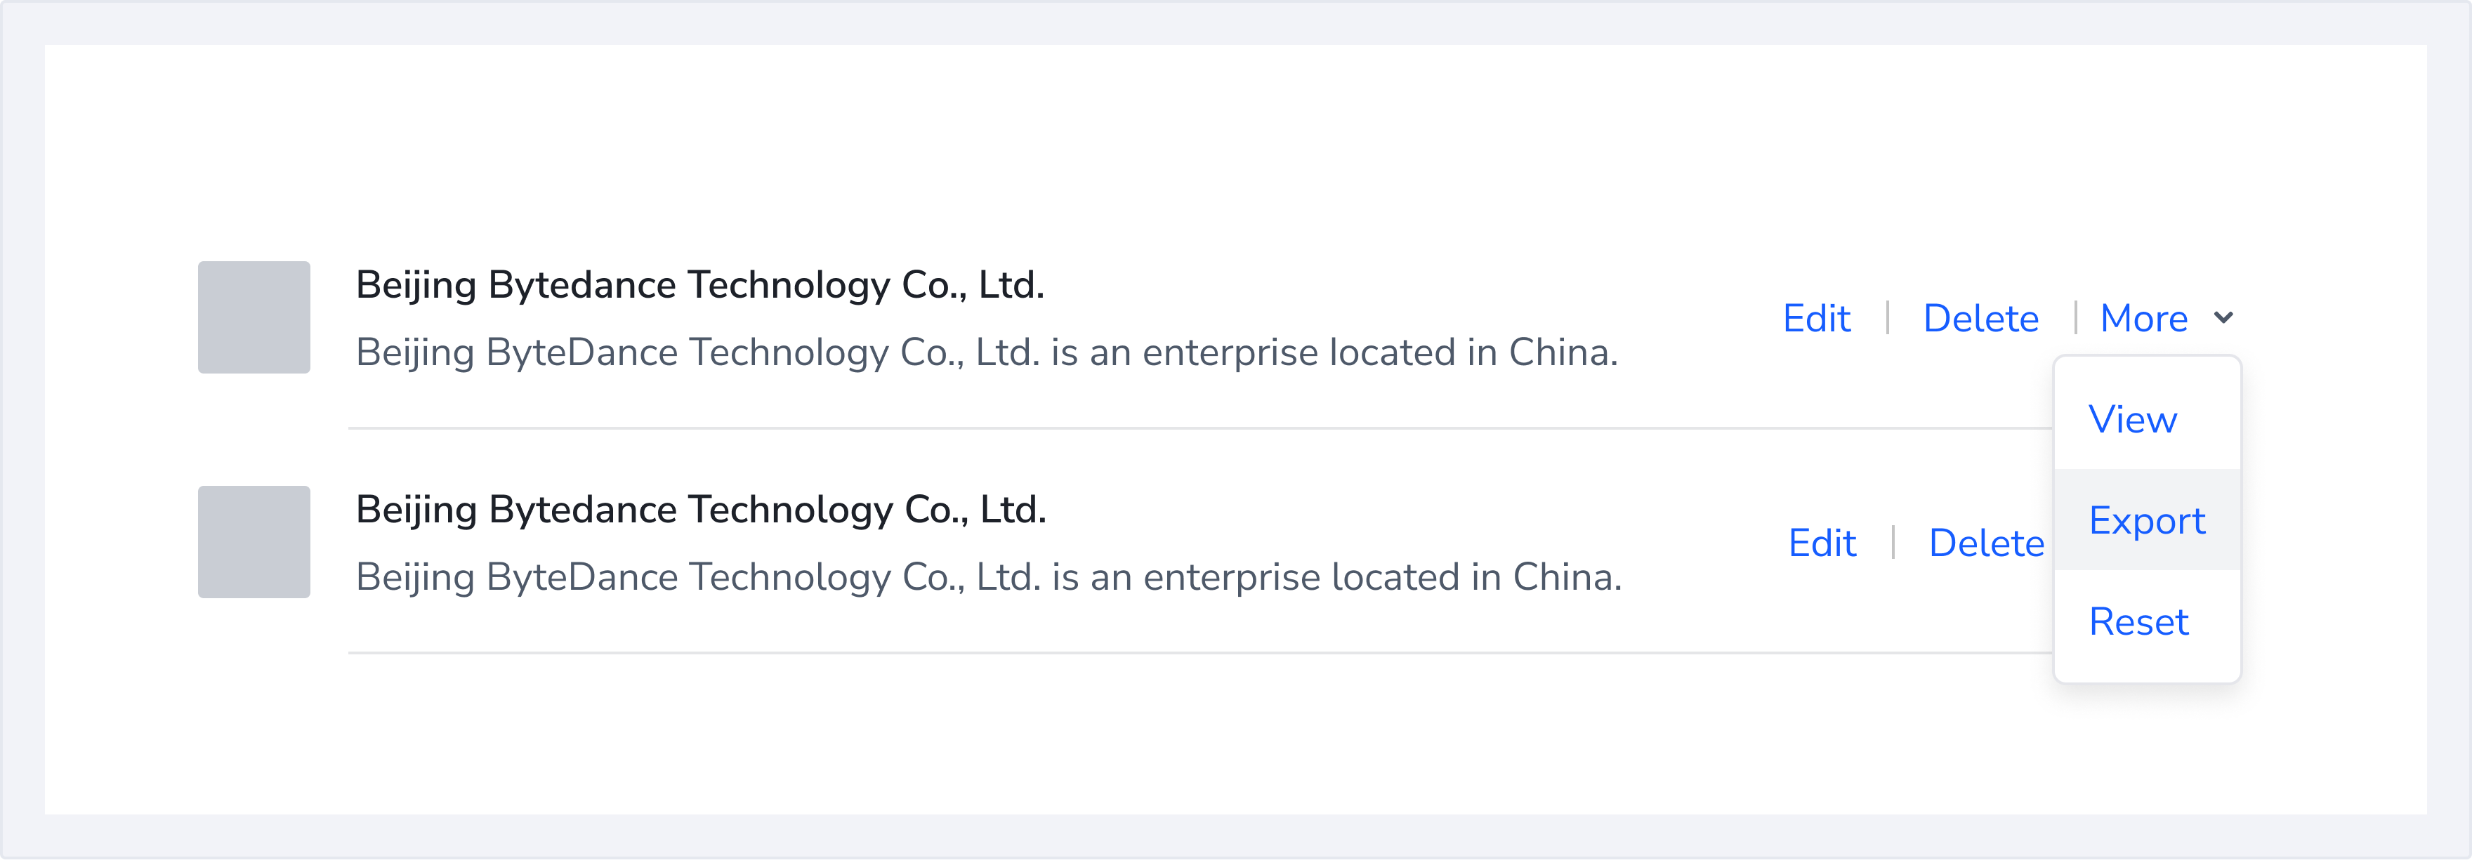2472x865 pixels.
Task: Delete the first Beijing Bytedance list item
Action: coord(1980,318)
